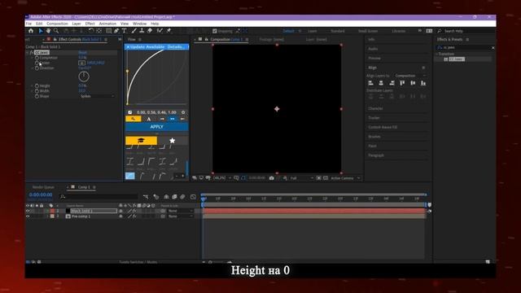Open the Animation menu
Viewport: 521px width, 293px height.
click(107, 24)
